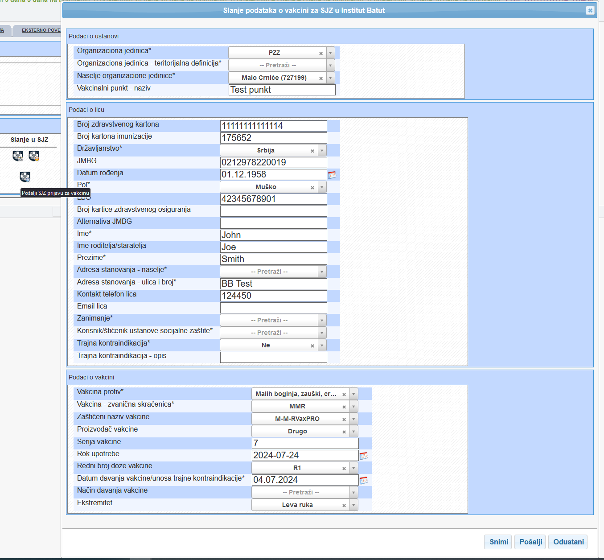Clear the Leva ruka ekstremitet selection
This screenshot has width=604, height=560.
(344, 505)
